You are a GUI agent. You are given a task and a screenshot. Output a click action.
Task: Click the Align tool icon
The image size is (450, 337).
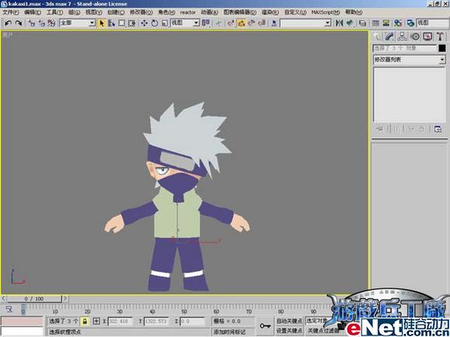click(350, 23)
